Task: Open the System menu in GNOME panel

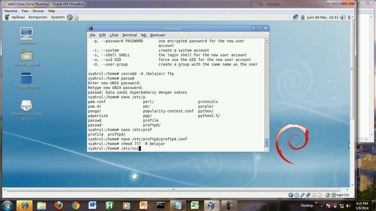Action: pyautogui.click(x=58, y=17)
